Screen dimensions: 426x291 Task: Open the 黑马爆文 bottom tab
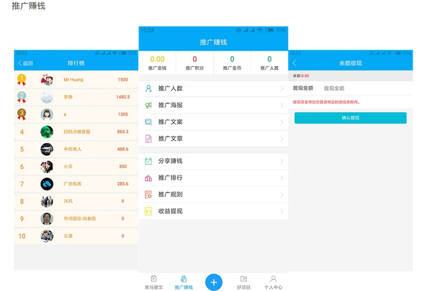pos(153,282)
